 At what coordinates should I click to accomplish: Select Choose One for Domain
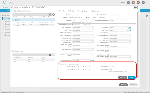pos(84,67)
